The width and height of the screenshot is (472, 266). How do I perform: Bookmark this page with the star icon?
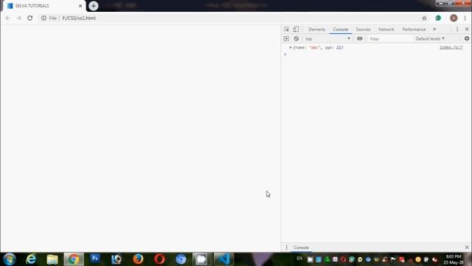click(x=424, y=18)
